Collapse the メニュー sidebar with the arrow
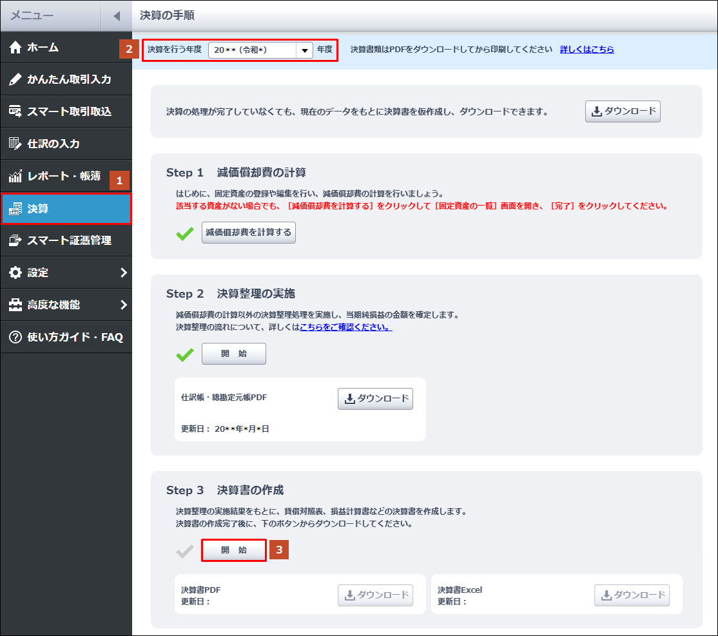Viewport: 718px width, 636px height. click(116, 15)
